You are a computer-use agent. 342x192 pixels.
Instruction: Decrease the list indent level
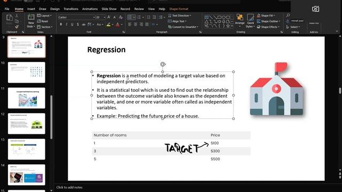click(149, 17)
